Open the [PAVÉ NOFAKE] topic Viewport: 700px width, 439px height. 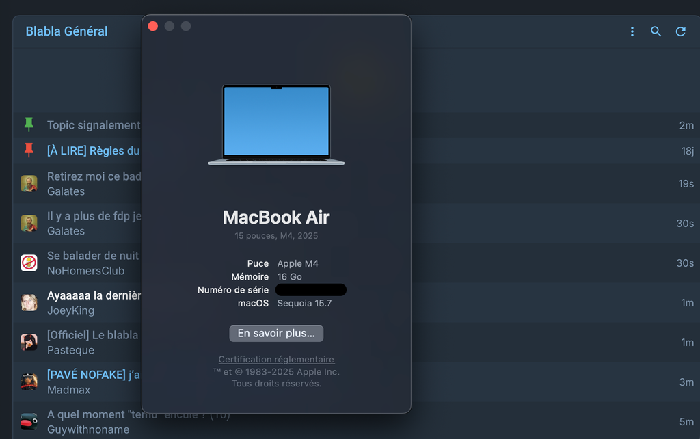click(x=93, y=375)
